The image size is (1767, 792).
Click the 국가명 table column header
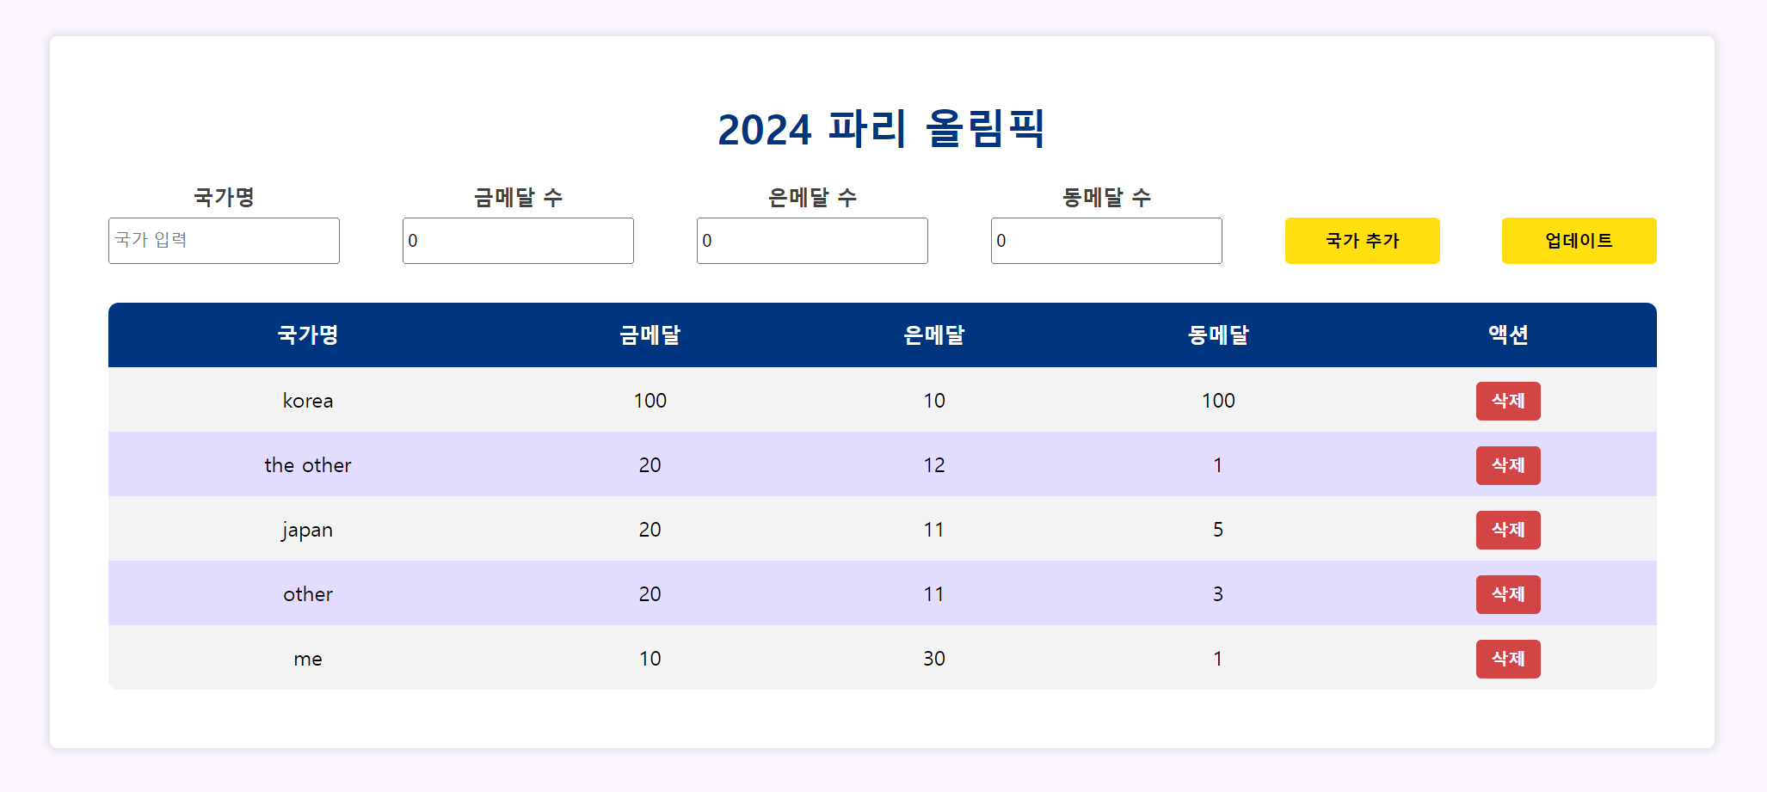click(x=308, y=335)
